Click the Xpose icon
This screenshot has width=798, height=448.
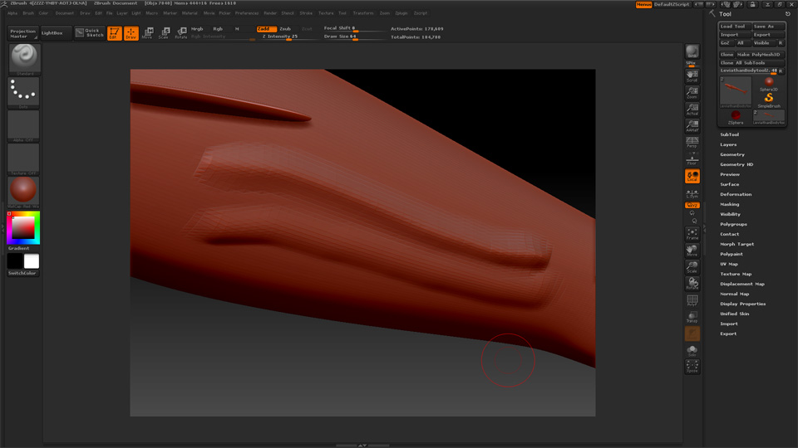[x=692, y=367]
